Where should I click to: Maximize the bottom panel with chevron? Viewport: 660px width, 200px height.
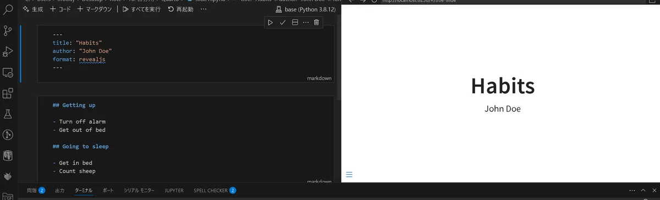(643, 190)
